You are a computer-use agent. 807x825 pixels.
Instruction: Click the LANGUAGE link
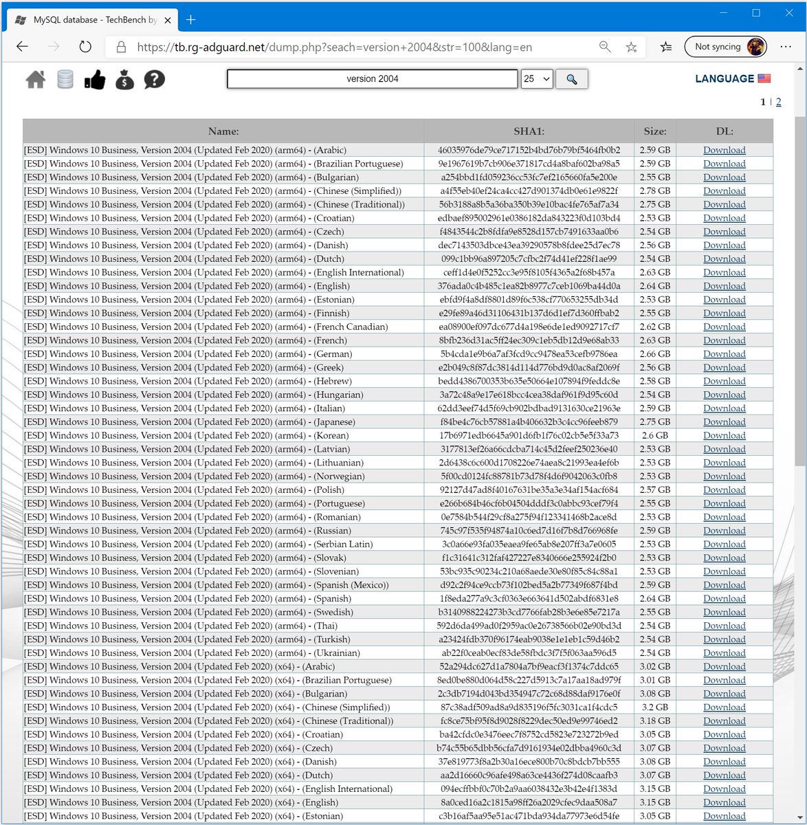pyautogui.click(x=725, y=78)
